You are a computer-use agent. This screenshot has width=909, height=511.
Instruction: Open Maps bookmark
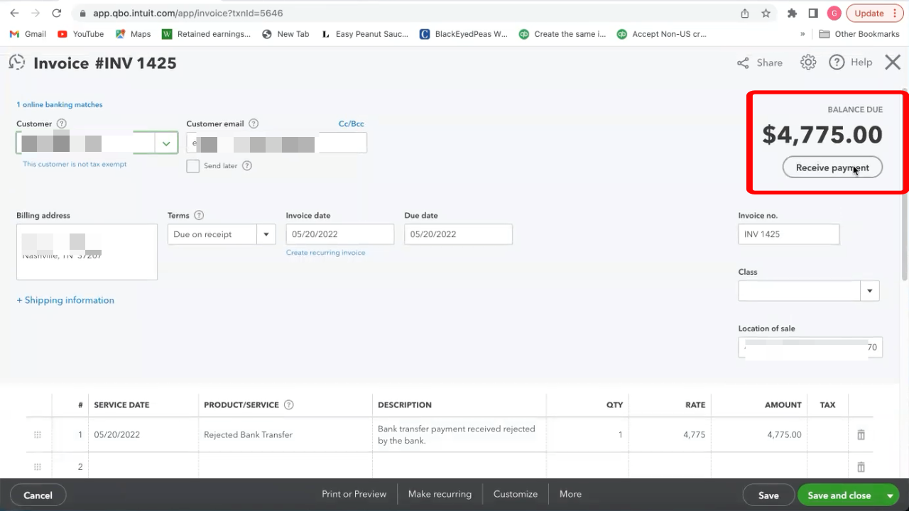click(134, 34)
